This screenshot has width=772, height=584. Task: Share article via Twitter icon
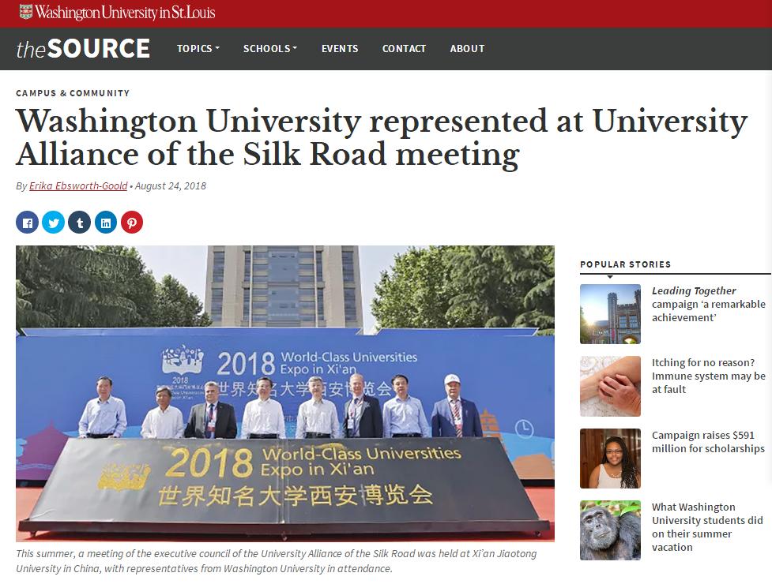[x=53, y=223]
